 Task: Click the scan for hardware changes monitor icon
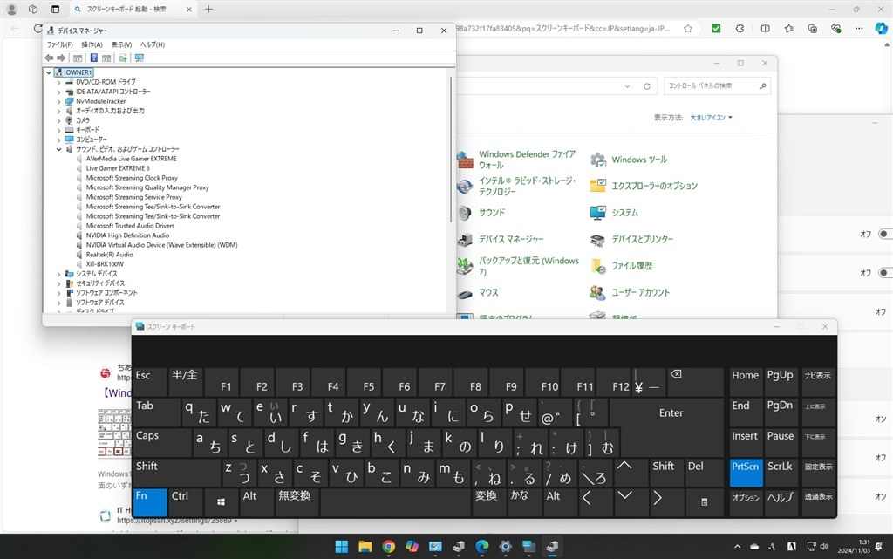click(x=140, y=58)
